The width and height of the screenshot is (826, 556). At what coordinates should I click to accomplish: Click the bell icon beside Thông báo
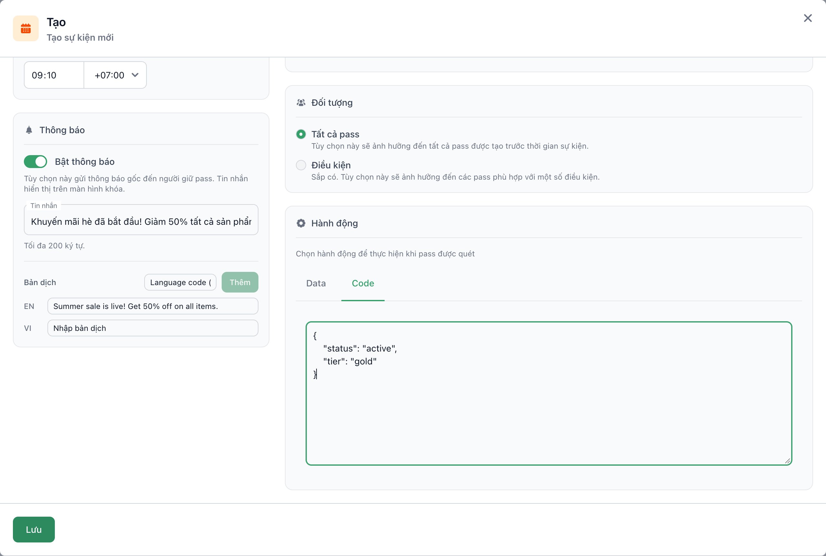29,130
